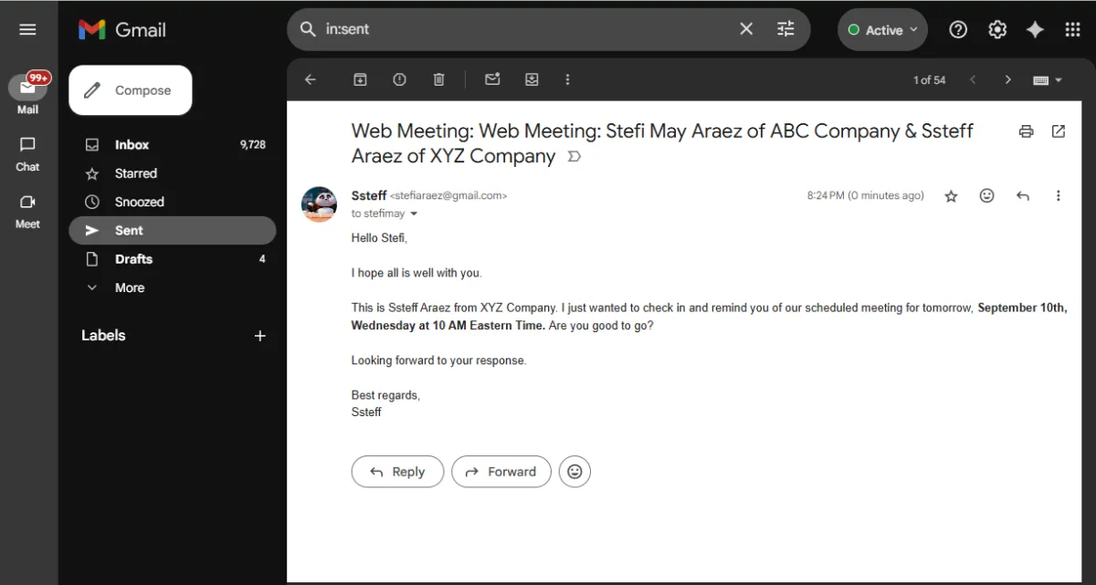
Task: Report this email as spam
Action: click(399, 79)
